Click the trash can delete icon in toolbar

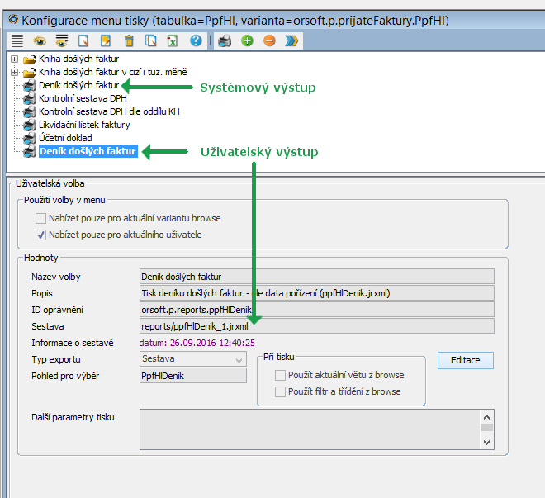click(128, 40)
